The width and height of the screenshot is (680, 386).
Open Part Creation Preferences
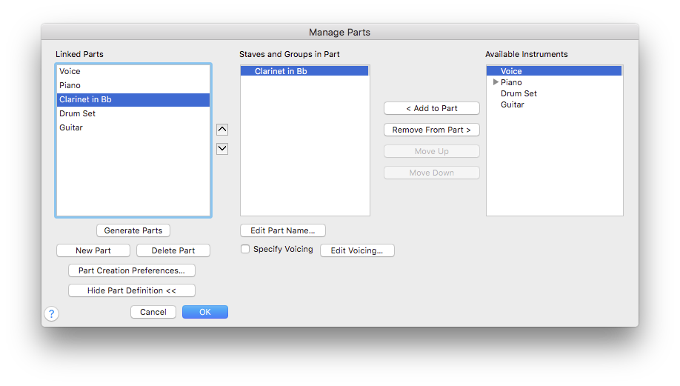[131, 270]
